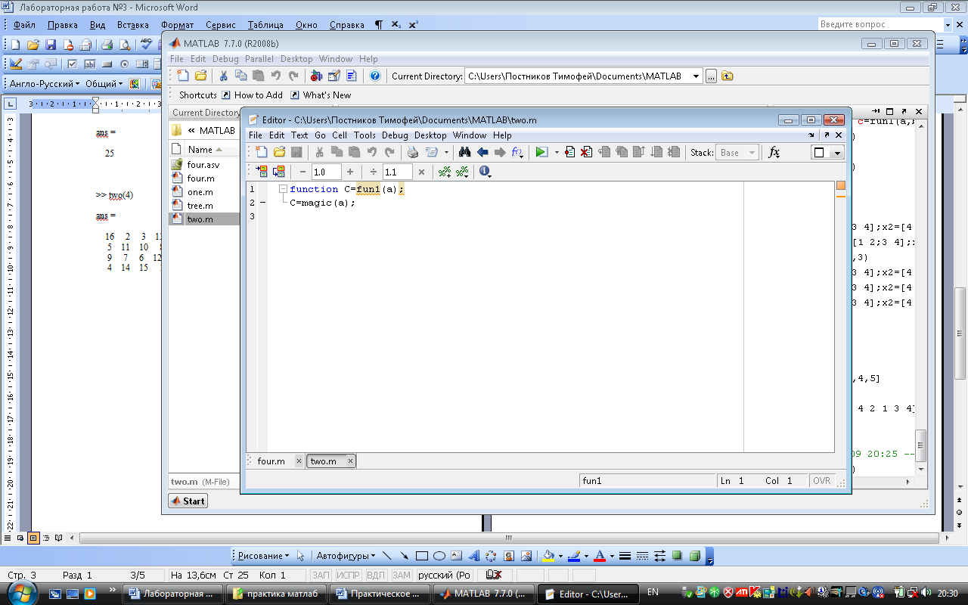
Task: Click GUIDE icon in MATLAB main toolbar
Action: coord(334,76)
